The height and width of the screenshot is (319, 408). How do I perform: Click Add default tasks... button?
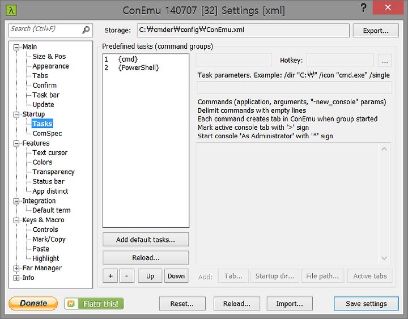[146, 240]
